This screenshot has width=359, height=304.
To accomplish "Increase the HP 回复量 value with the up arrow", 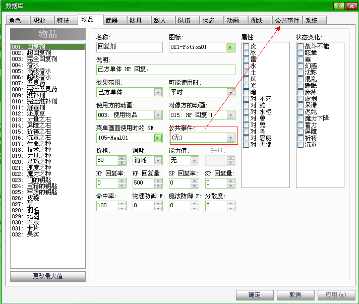I will [x=158, y=181].
